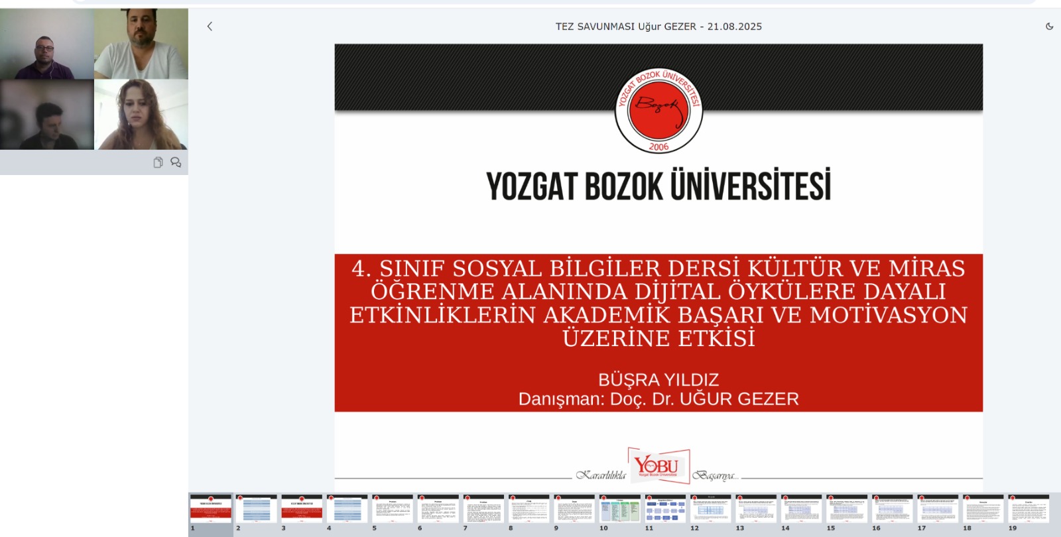Open slide thumbnail 13

756,509
